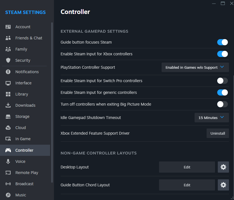Select the Voice microphone icon

click(8, 161)
